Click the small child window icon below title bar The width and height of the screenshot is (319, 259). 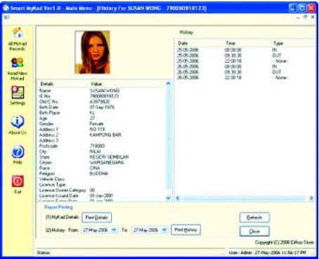pos(6,17)
